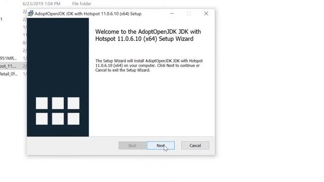Click Next to continue the setup

160,146
